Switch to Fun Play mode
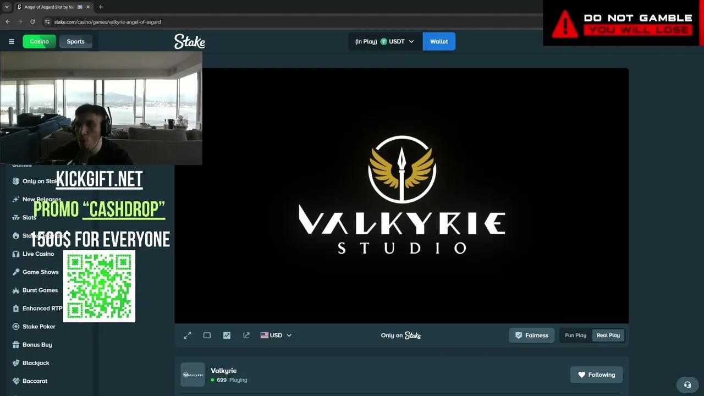This screenshot has width=704, height=396. click(x=575, y=335)
